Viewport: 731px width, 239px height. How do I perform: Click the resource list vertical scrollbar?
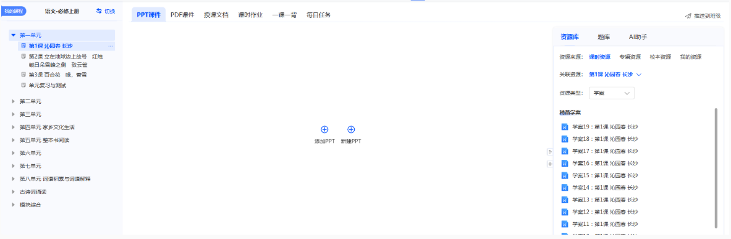[x=716, y=168]
